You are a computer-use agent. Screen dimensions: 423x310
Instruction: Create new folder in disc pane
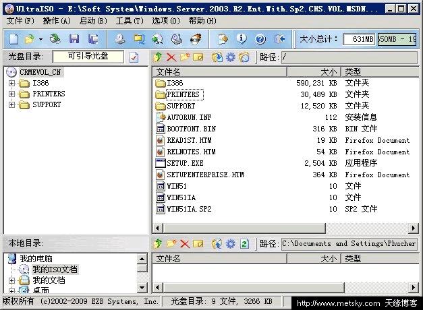185,57
